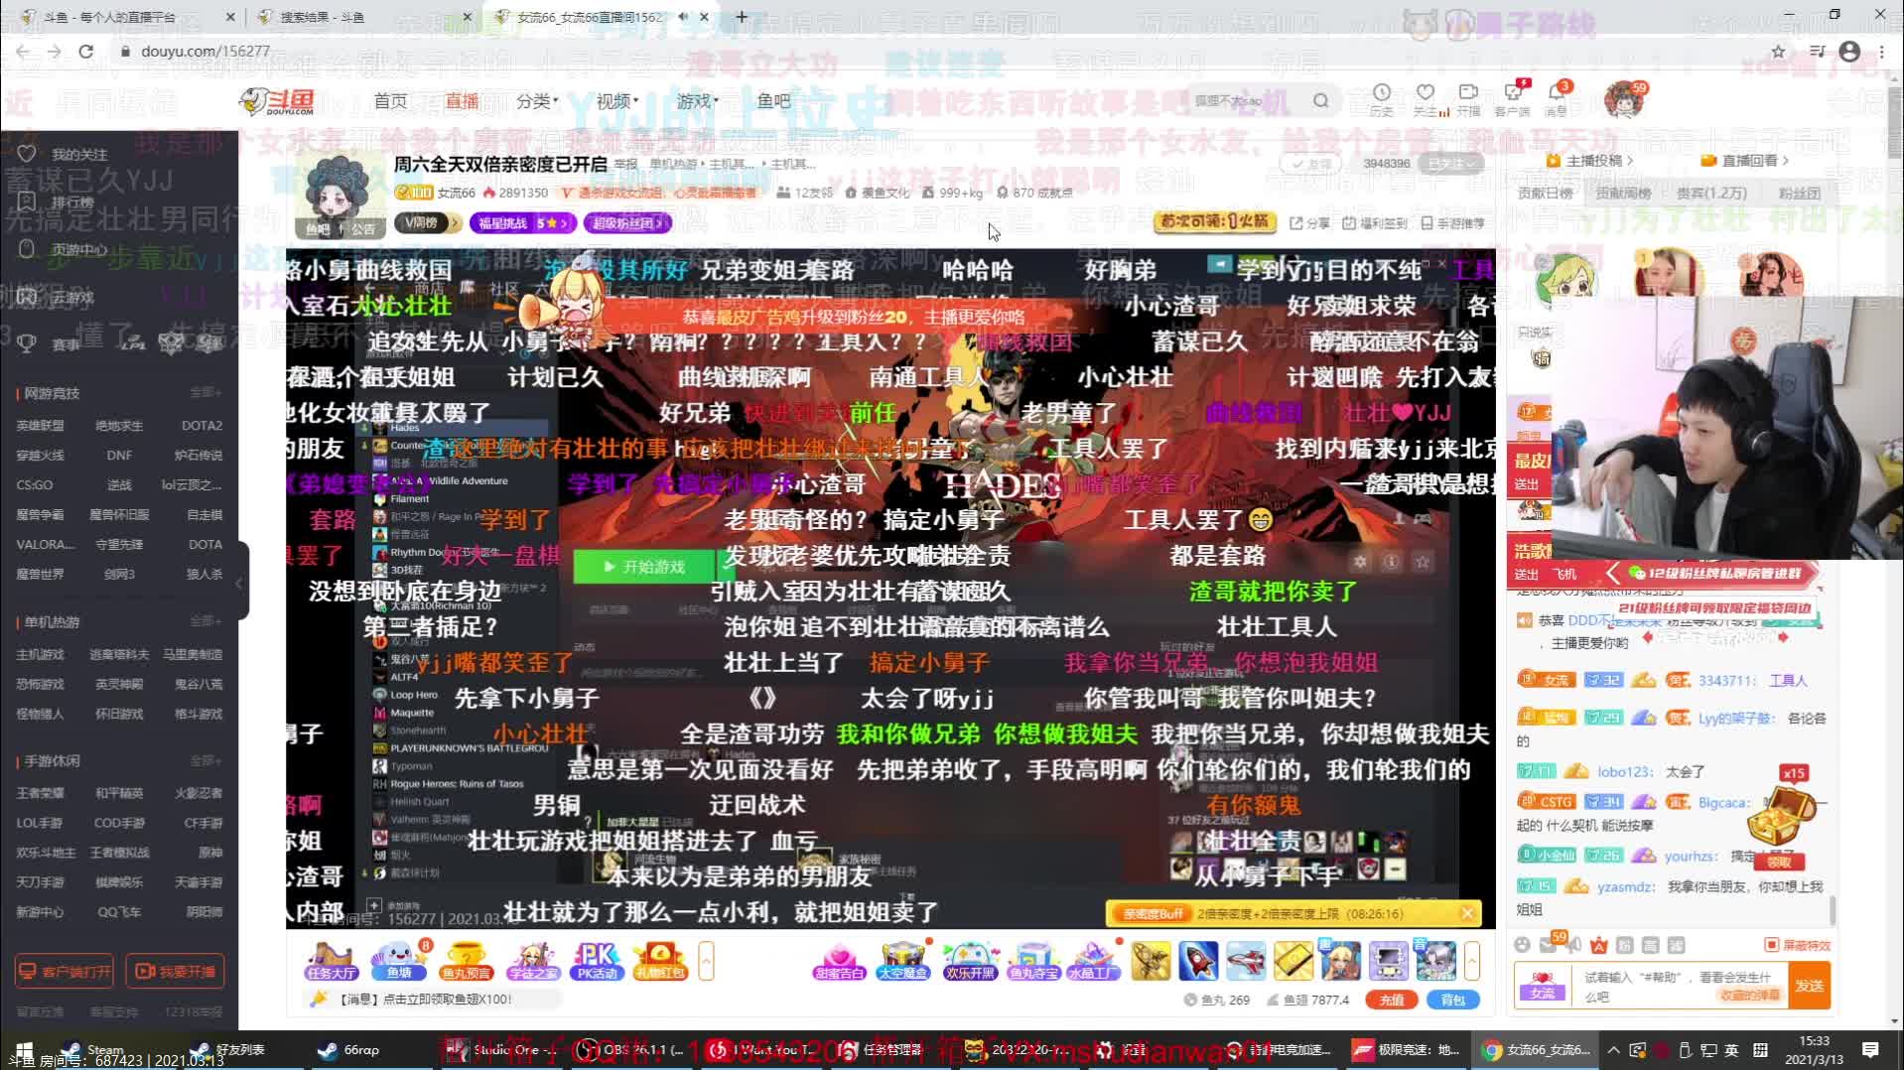Open the emoji smiley picker in chat
Screen dimensions: 1904x1070
pyautogui.click(x=1523, y=945)
